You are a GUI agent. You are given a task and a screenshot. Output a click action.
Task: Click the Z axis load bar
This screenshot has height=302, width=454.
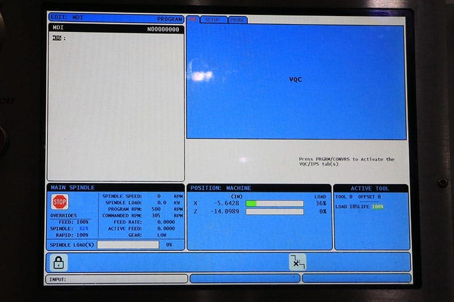tap(274, 211)
